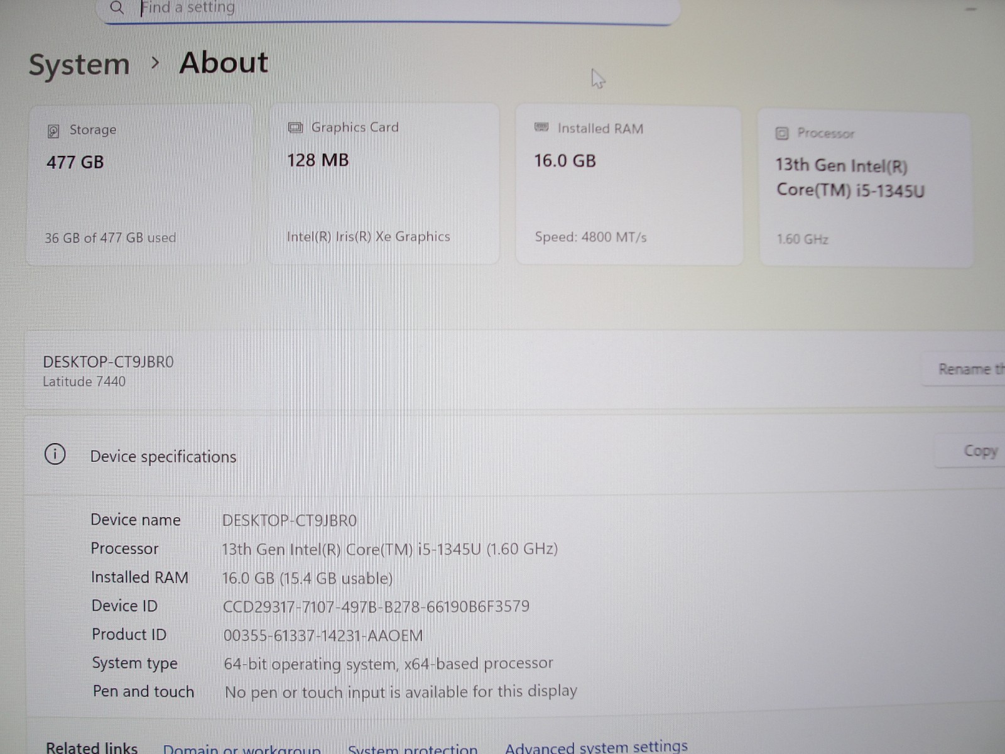Click Device name value DESKTOP-CT9JBR0 in specifications
Viewport: 1005px width, 754px height.
point(290,520)
